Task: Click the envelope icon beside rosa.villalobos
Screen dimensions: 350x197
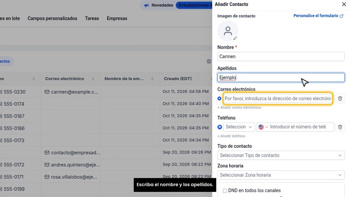Action: [x=47, y=177]
